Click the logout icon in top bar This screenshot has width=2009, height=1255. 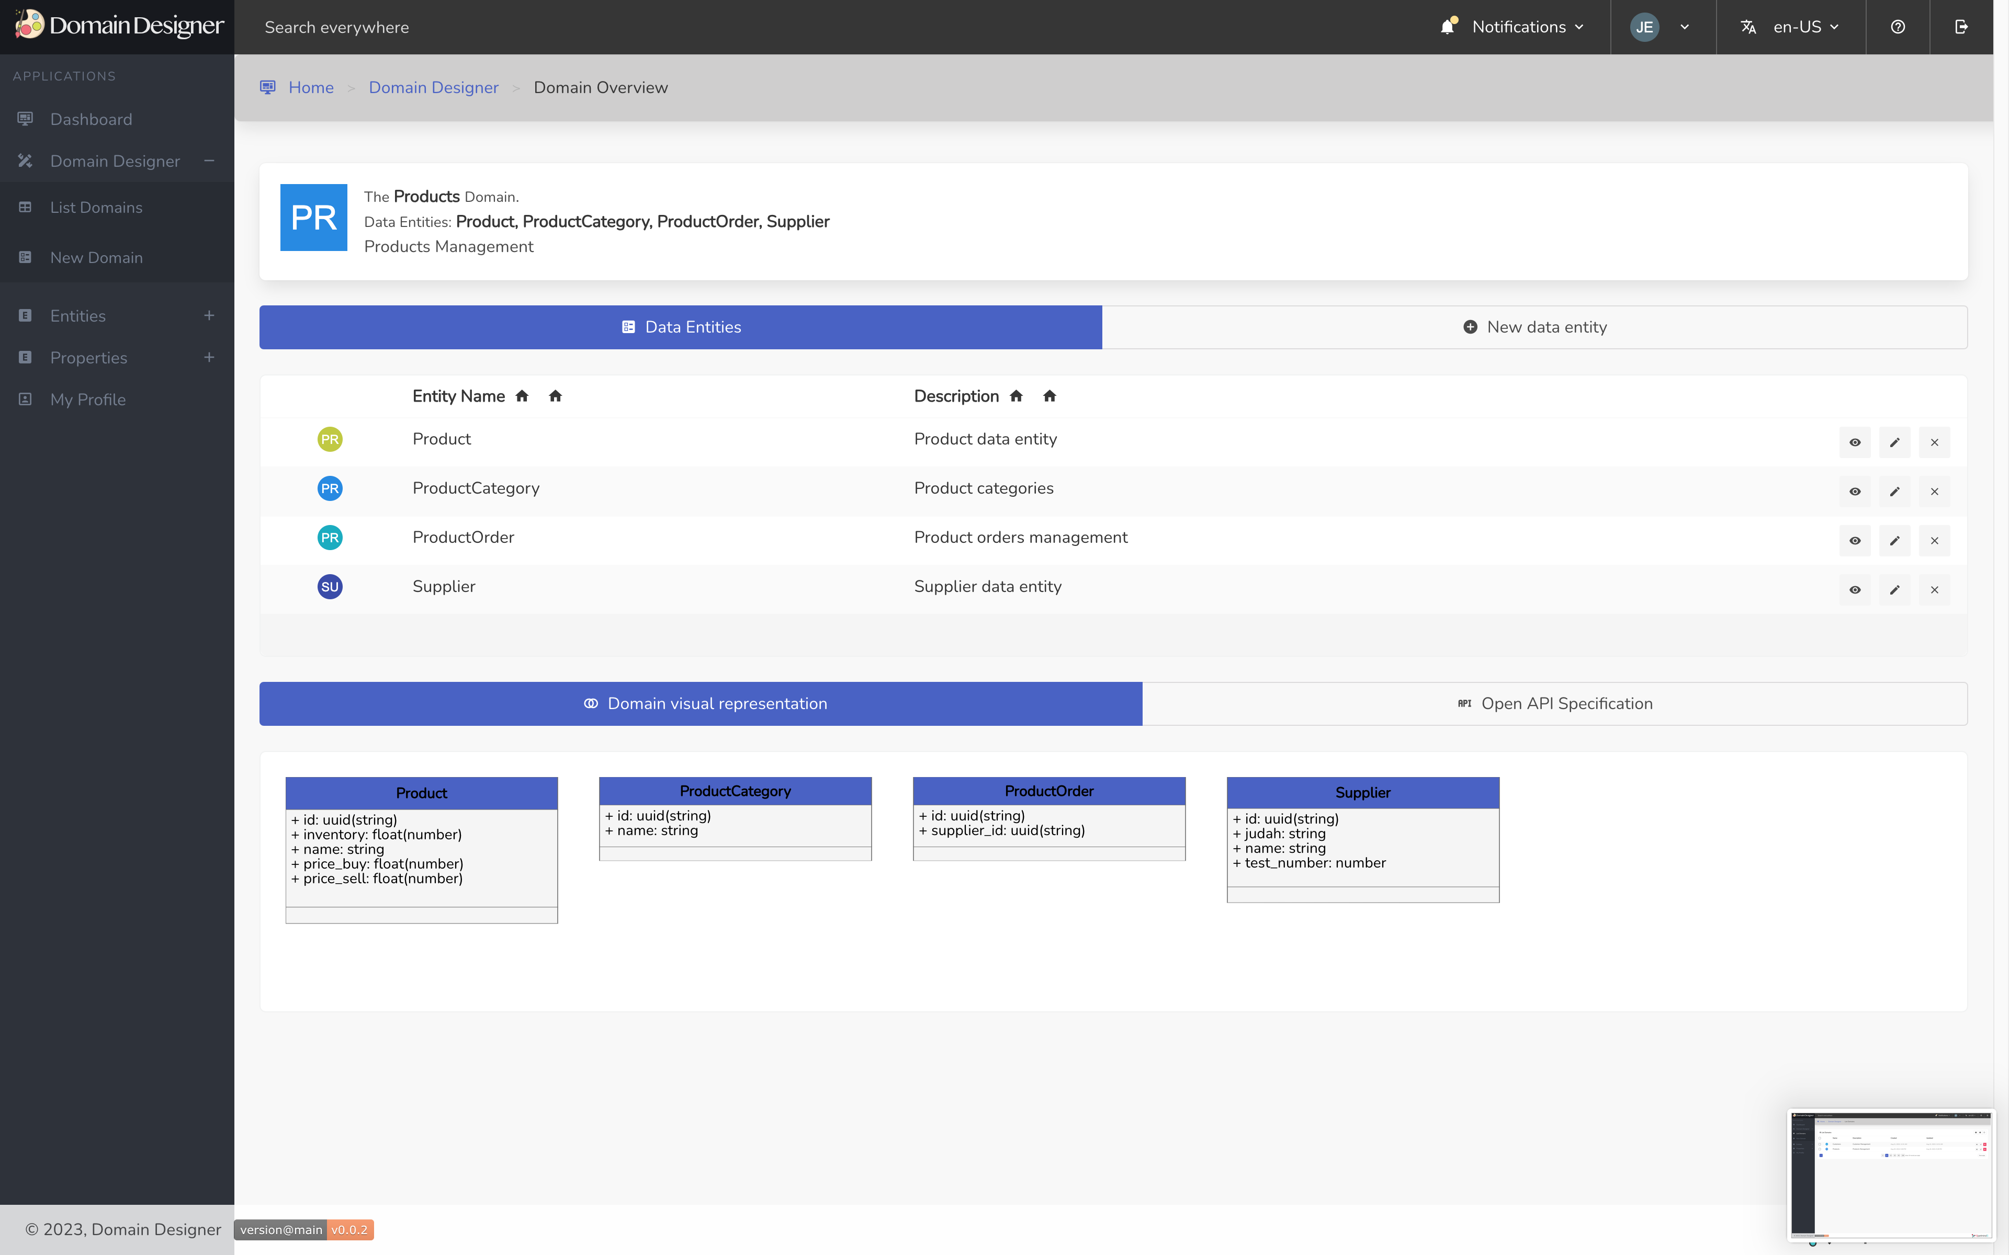click(1961, 27)
